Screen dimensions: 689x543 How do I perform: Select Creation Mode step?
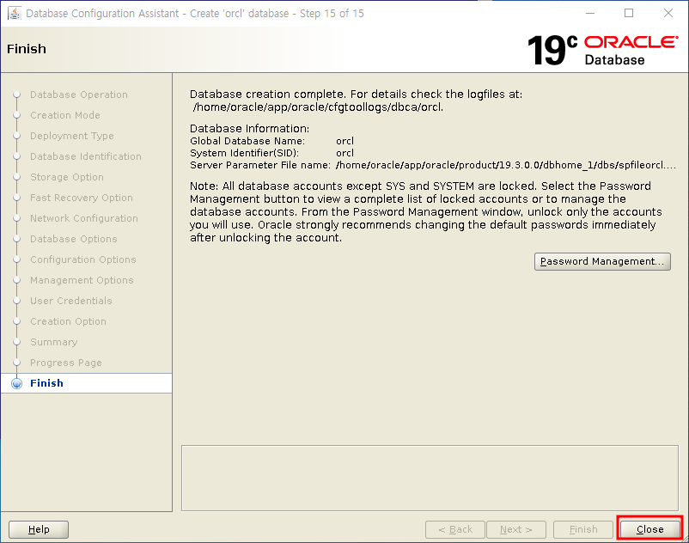tap(65, 115)
